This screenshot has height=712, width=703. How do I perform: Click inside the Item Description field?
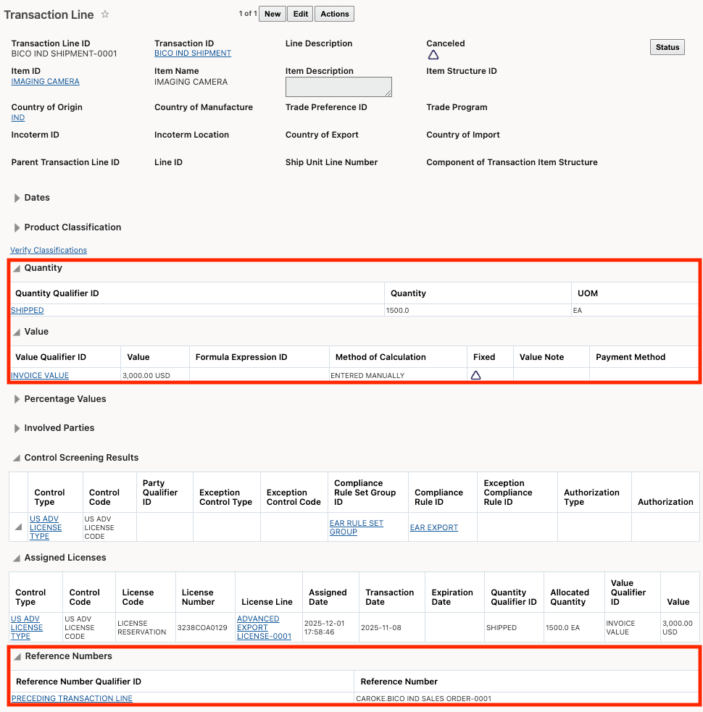coord(338,86)
